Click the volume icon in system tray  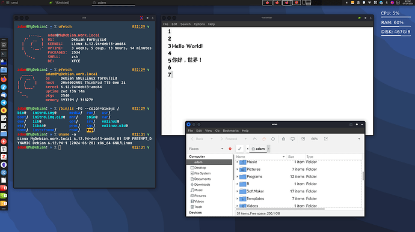coord(346,2)
